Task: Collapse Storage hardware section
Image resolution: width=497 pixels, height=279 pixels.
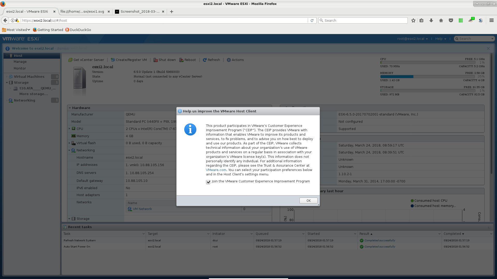Action: 69,219
